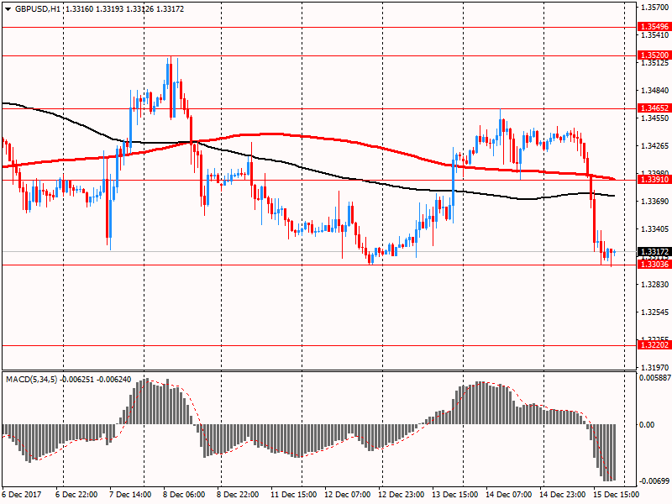Select the 1.33036 red price label
672x504 pixels.
tap(654, 265)
